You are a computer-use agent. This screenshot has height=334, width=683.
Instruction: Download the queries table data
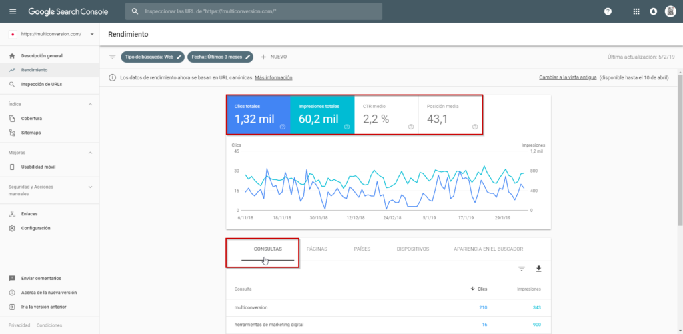538,269
